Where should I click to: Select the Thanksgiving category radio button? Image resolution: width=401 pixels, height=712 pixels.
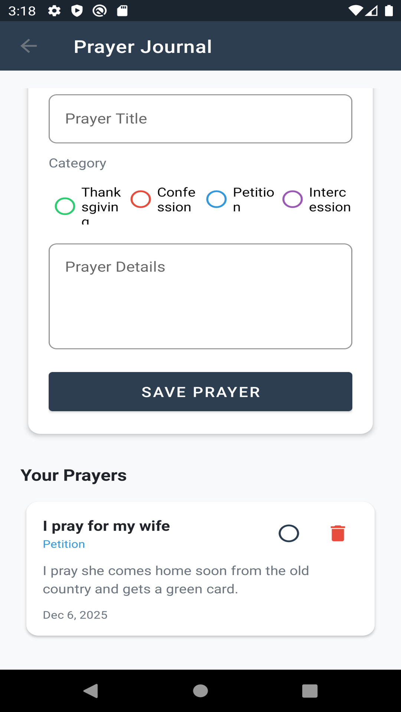(x=65, y=206)
